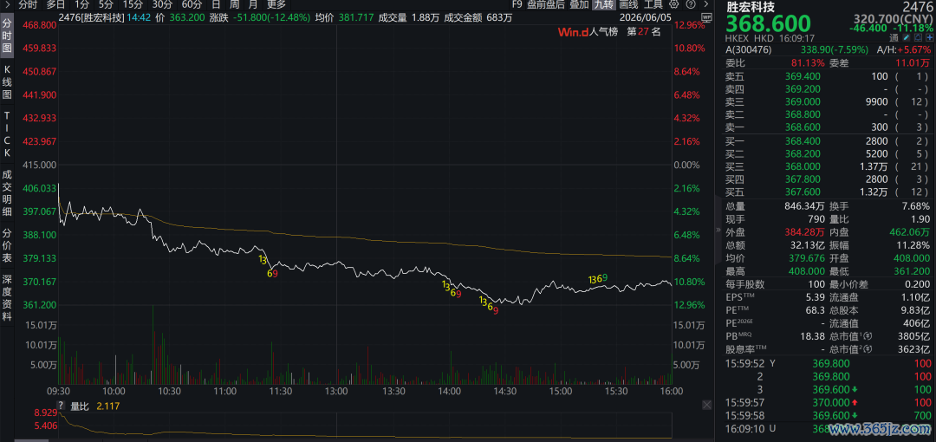
Task: Open total market cap 2 info icon
Action: [x=868, y=349]
